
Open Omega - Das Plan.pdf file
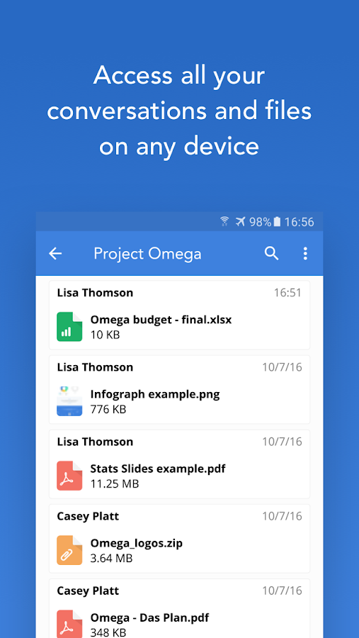149,617
